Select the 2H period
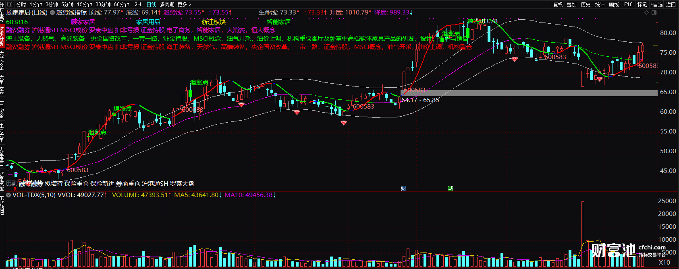 [138, 4]
